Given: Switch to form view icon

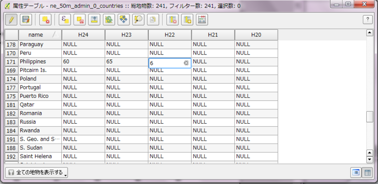Looking at the screenshot, I should pos(356,172).
